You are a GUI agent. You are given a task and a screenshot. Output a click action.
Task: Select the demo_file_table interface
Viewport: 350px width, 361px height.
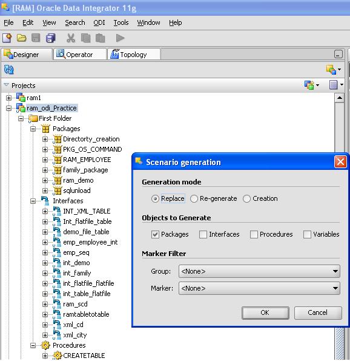pyautogui.click(x=86, y=232)
